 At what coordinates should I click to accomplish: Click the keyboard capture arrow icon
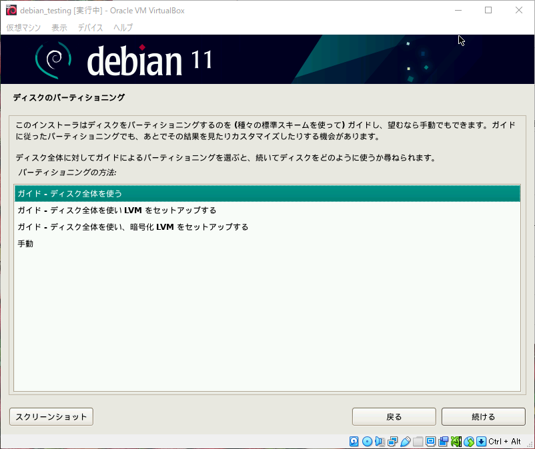pyautogui.click(x=481, y=442)
